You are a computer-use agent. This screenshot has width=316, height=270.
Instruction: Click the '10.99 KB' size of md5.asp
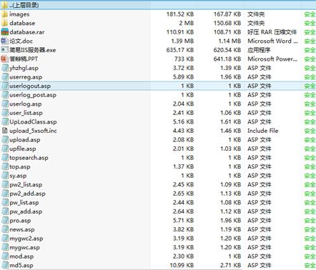[x=182, y=265]
